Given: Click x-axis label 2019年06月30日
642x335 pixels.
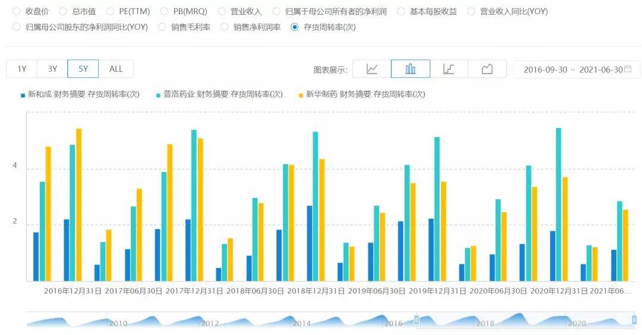Looking at the screenshot, I should coord(377,291).
